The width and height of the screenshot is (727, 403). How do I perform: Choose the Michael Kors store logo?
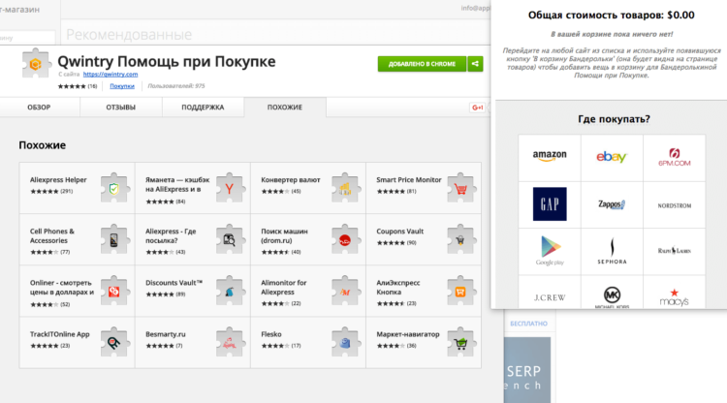tap(612, 297)
